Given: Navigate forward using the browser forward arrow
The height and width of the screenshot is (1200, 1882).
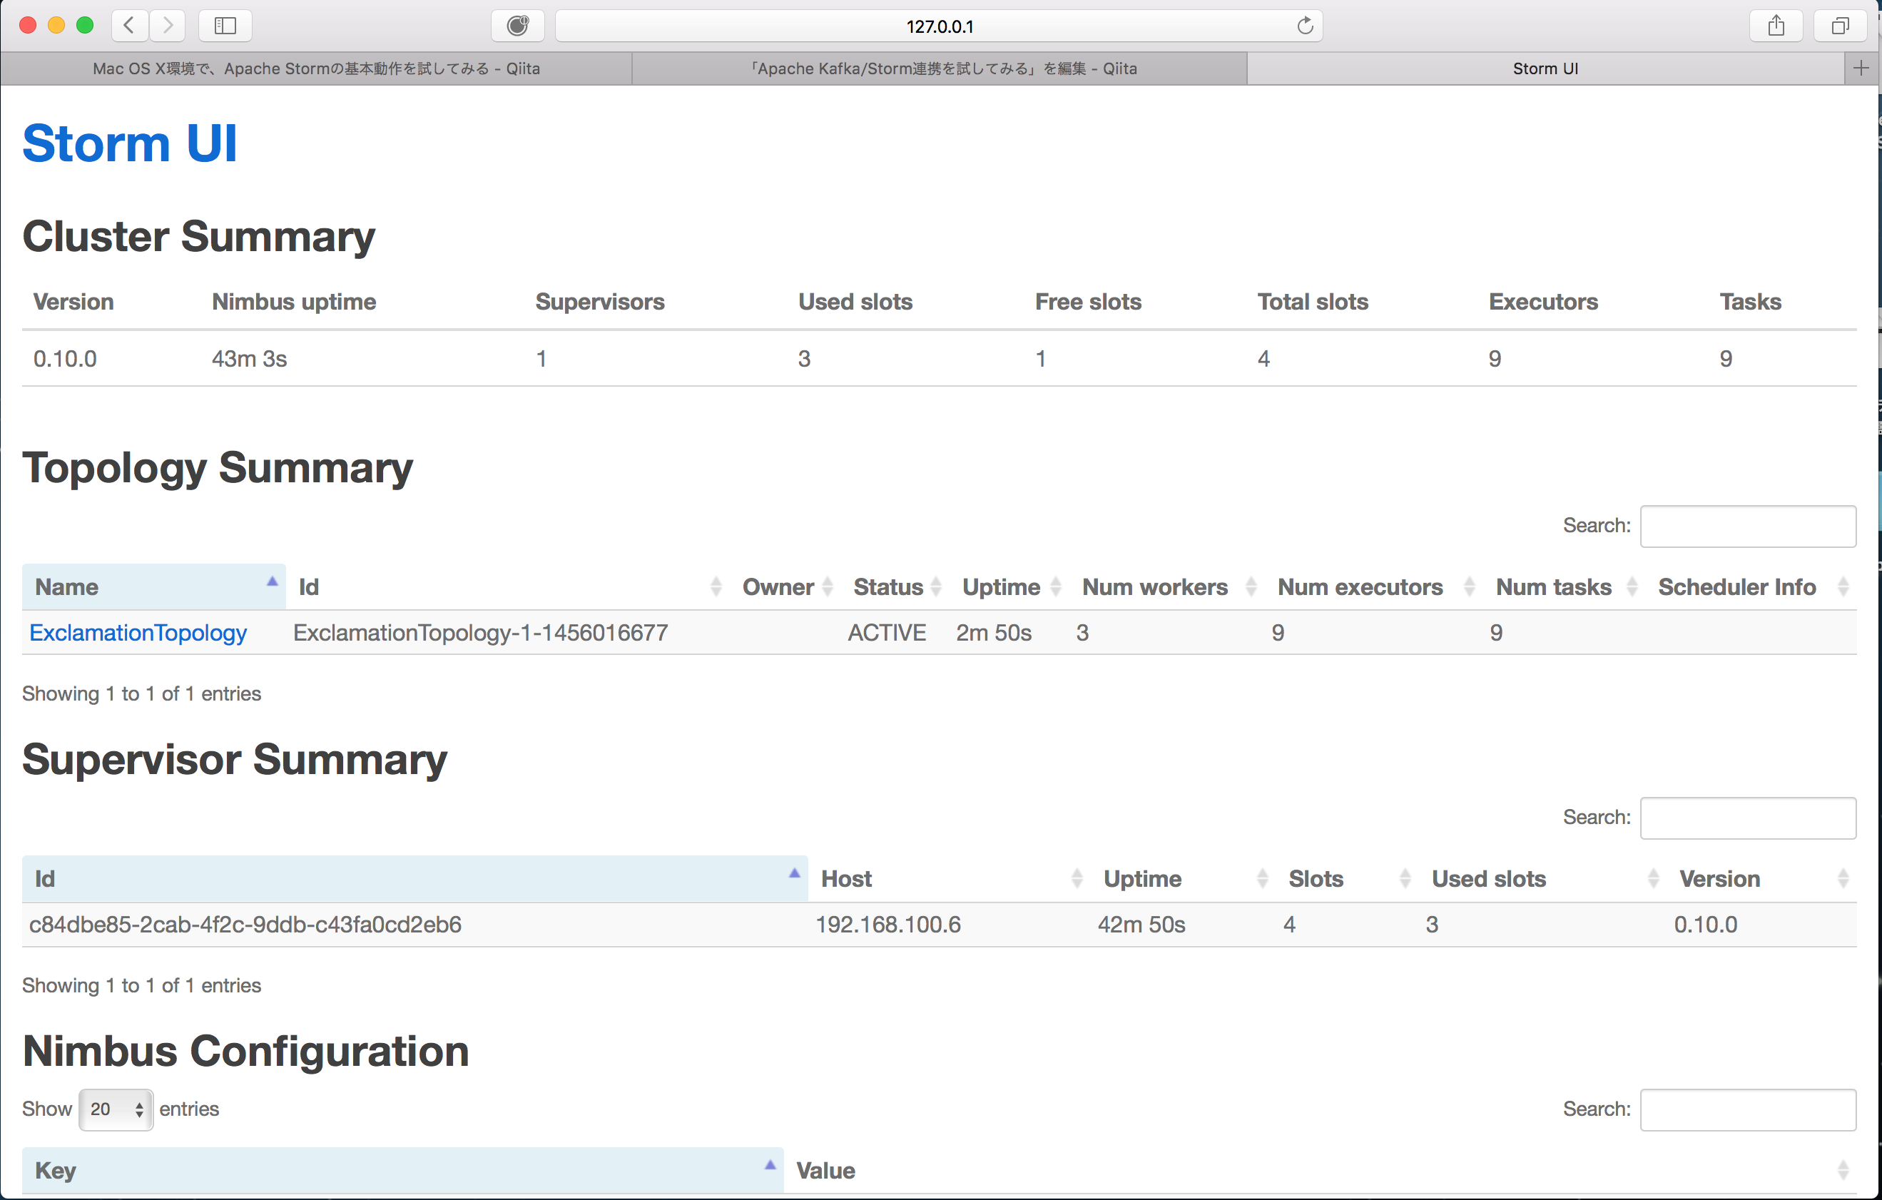Looking at the screenshot, I should coord(167,25).
